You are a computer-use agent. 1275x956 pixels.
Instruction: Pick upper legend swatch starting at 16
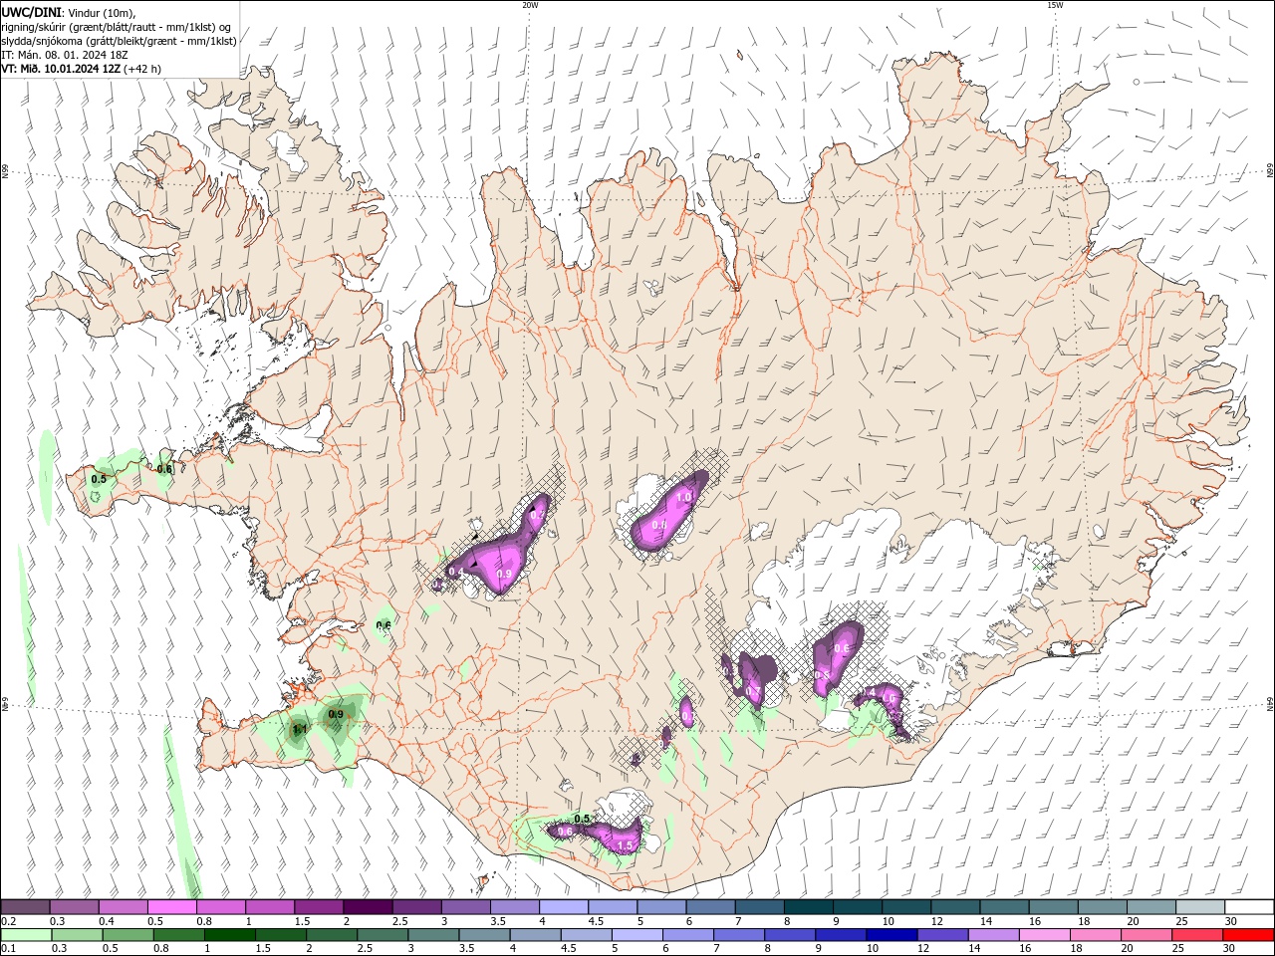1053,907
